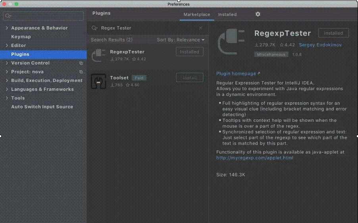Click the RegexpTester plug icon in results
This screenshot has width=358, height=223.
[98, 55]
